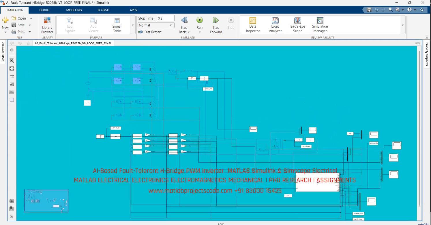Image resolution: width=431 pixels, height=225 pixels.
Task: Click the quick access search magnifier
Action: point(391,10)
